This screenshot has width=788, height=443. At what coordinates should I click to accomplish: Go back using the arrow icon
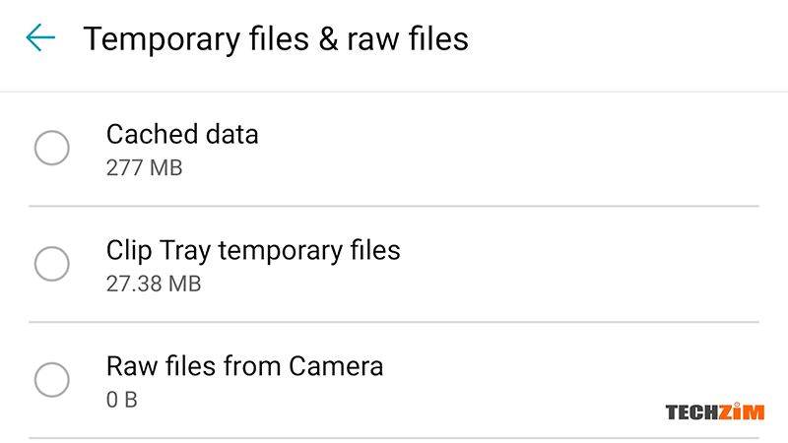(x=40, y=37)
